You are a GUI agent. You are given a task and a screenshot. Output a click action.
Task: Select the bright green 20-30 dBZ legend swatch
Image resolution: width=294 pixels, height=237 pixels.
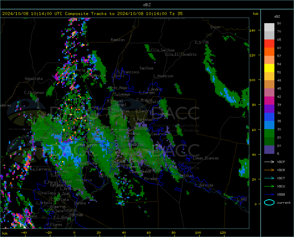click(269, 133)
